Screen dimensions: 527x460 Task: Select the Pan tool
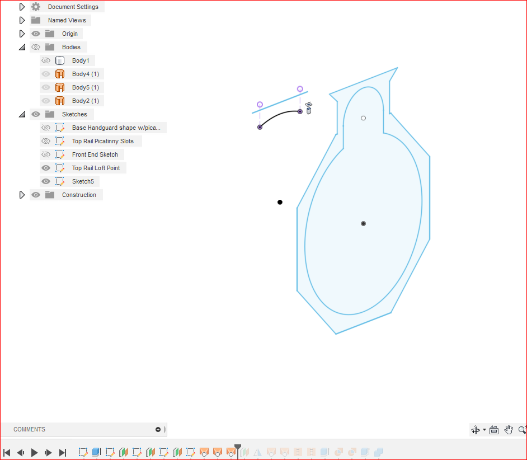coord(509,430)
